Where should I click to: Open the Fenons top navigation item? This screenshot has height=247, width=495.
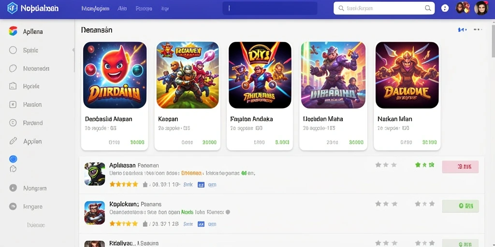[x=144, y=9]
